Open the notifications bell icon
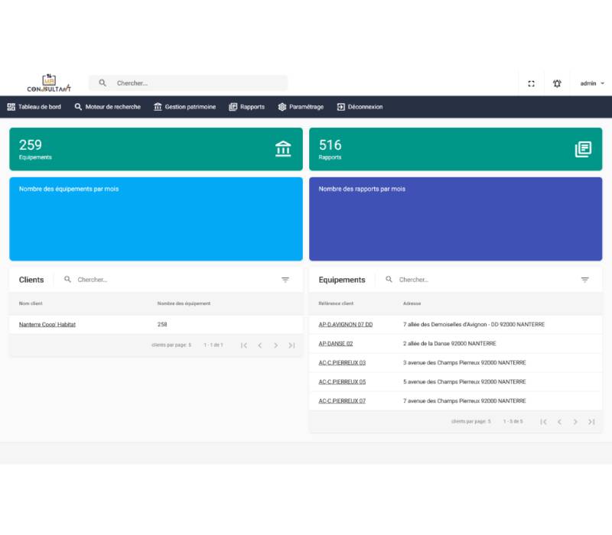612x535 pixels. [557, 83]
